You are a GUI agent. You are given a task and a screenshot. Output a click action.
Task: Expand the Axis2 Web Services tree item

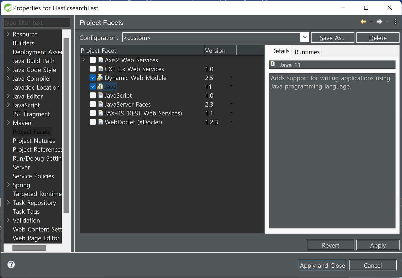(x=84, y=60)
